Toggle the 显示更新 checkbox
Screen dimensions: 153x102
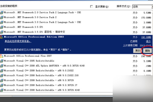click(92, 6)
